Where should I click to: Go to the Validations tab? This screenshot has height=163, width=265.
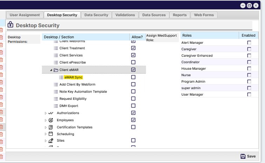pos(125,15)
